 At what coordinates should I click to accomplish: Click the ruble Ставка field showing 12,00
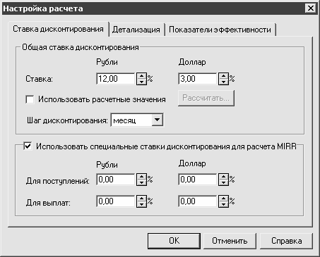pyautogui.click(x=116, y=79)
